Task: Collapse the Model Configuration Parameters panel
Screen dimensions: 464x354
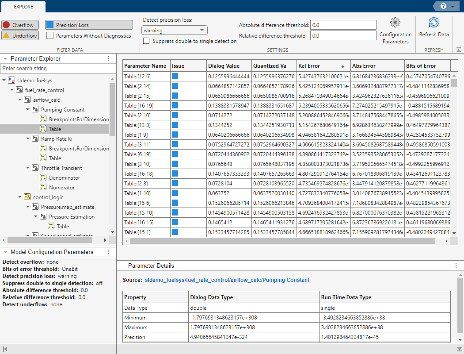Action: click(x=5, y=252)
